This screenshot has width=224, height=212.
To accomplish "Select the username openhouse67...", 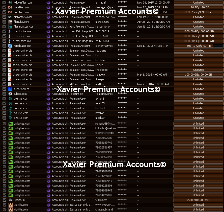I will [105, 17].
